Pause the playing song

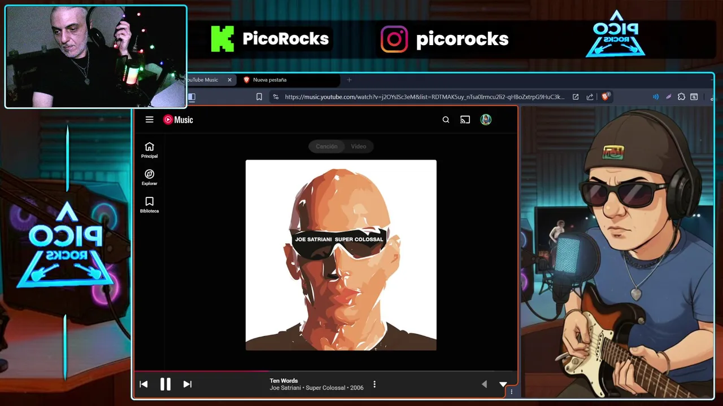[x=165, y=384]
